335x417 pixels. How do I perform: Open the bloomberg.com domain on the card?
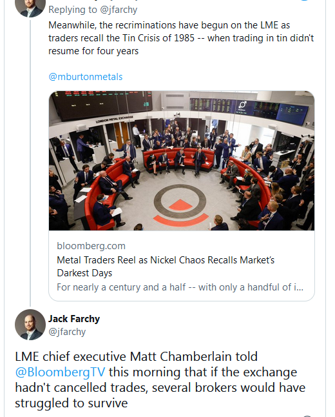click(91, 246)
